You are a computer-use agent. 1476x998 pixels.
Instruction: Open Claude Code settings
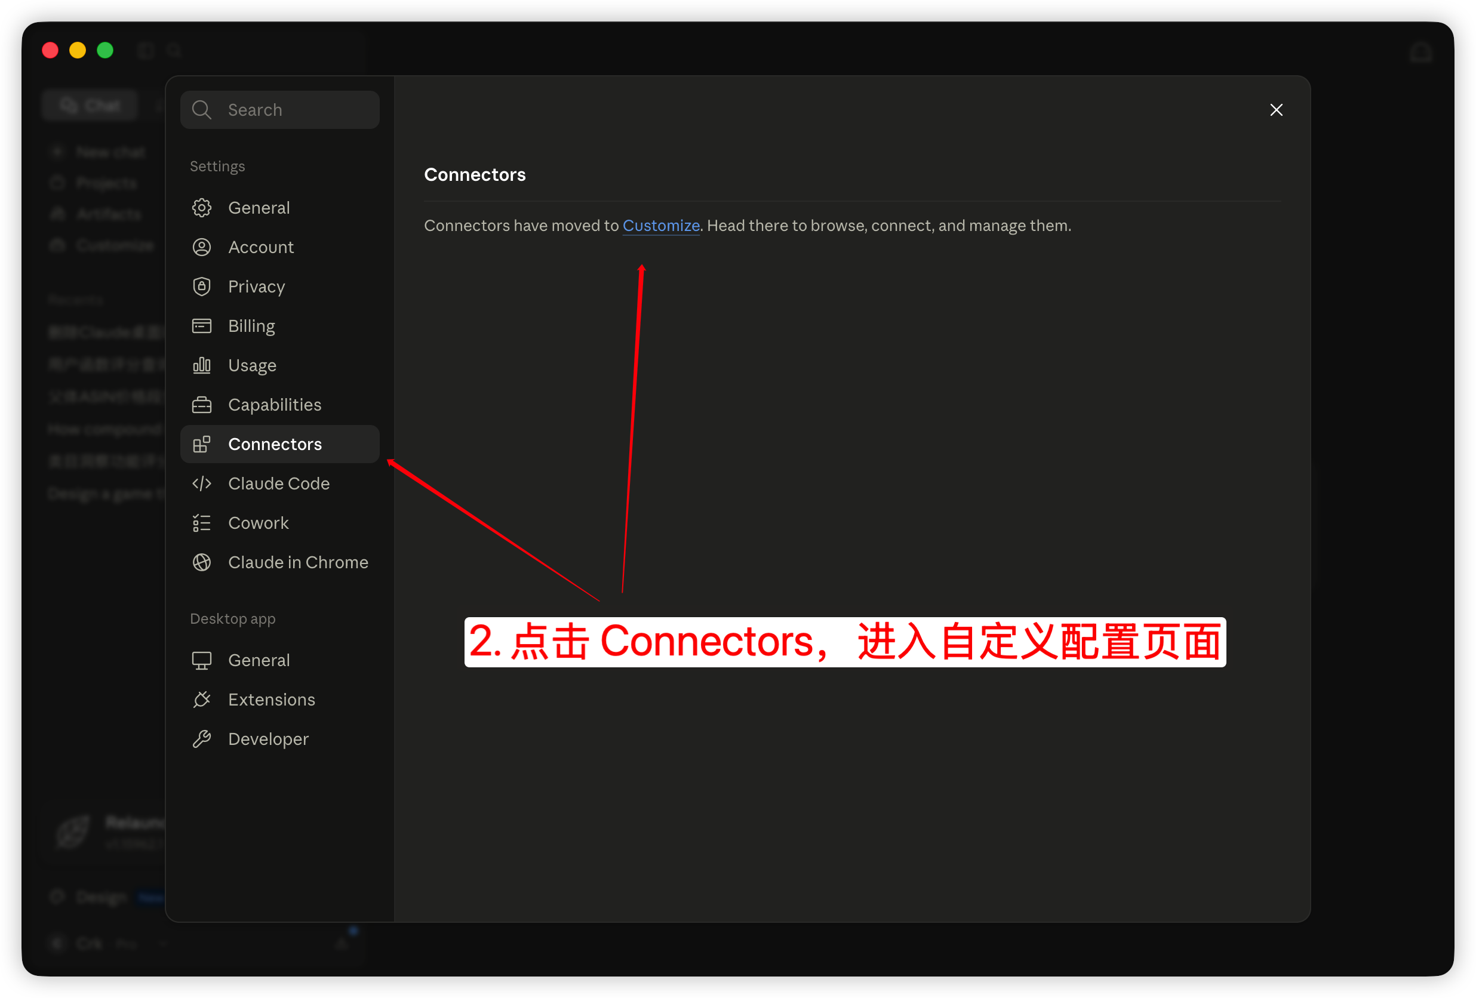279,483
